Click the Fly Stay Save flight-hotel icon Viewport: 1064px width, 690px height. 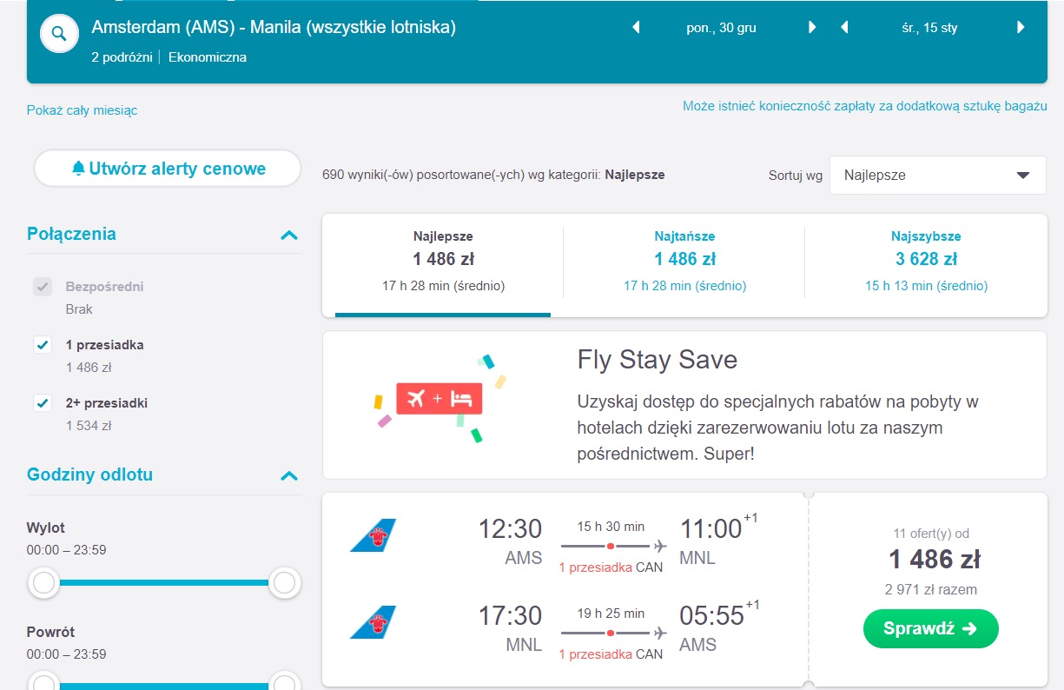tap(439, 399)
